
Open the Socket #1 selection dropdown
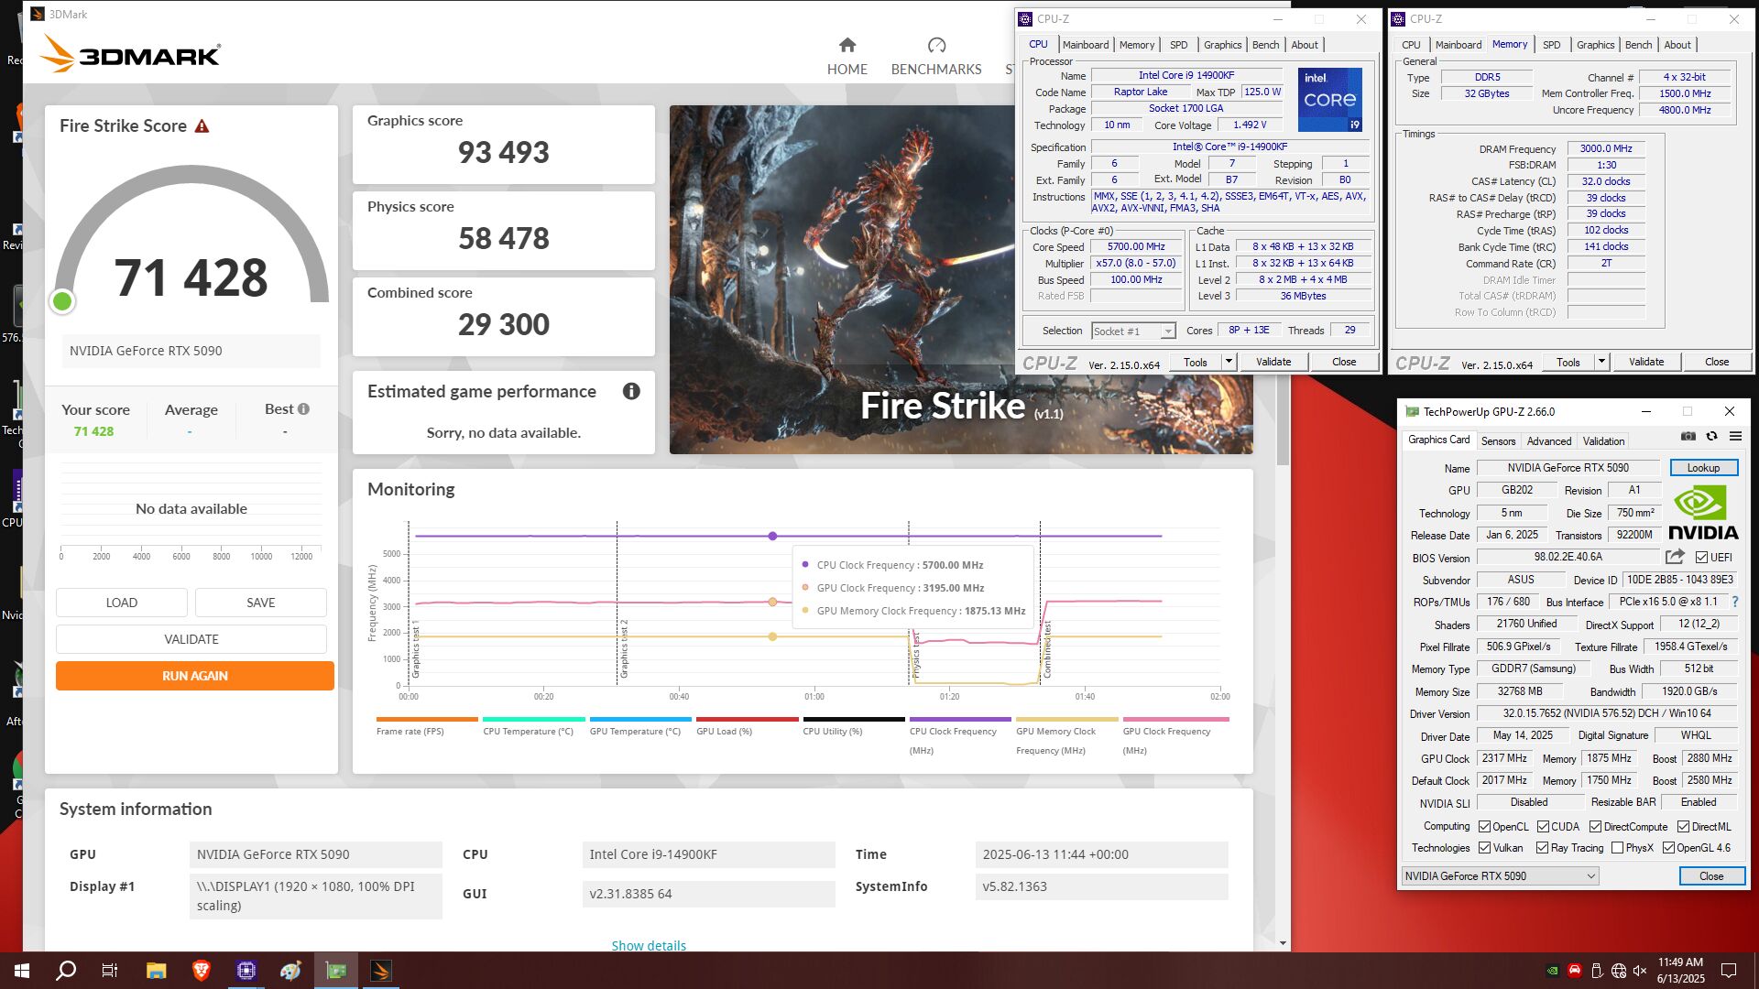pos(1133,331)
